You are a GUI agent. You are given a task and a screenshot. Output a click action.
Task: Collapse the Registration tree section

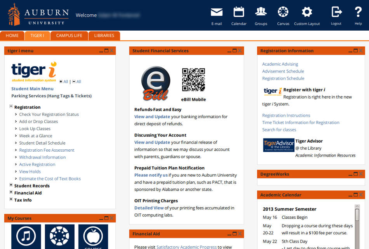click(11, 106)
